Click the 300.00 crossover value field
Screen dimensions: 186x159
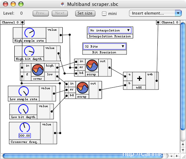tap(25, 136)
